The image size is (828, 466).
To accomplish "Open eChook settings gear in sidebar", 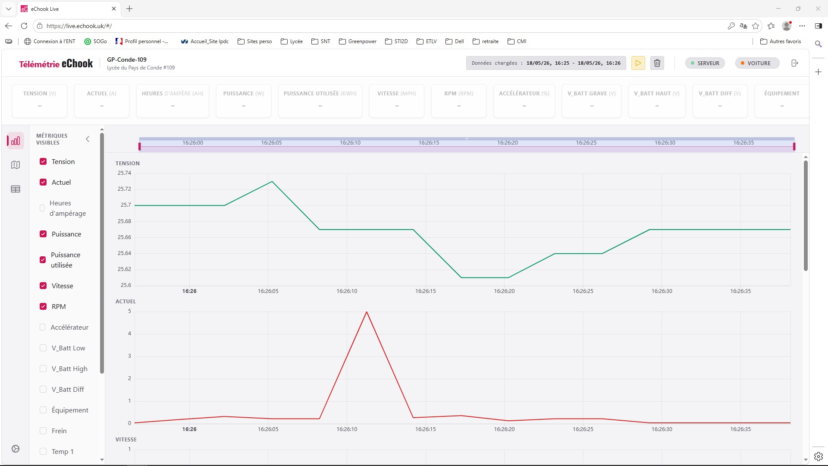I will point(16,449).
